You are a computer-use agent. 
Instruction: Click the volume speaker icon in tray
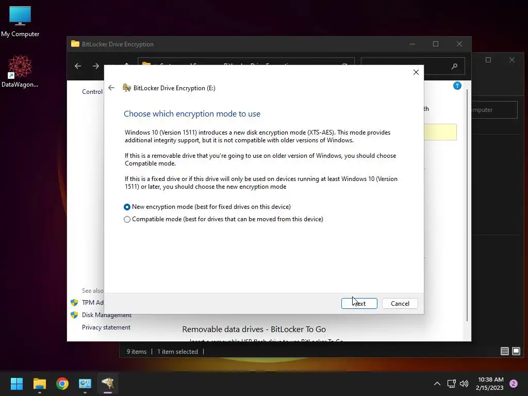click(464, 384)
